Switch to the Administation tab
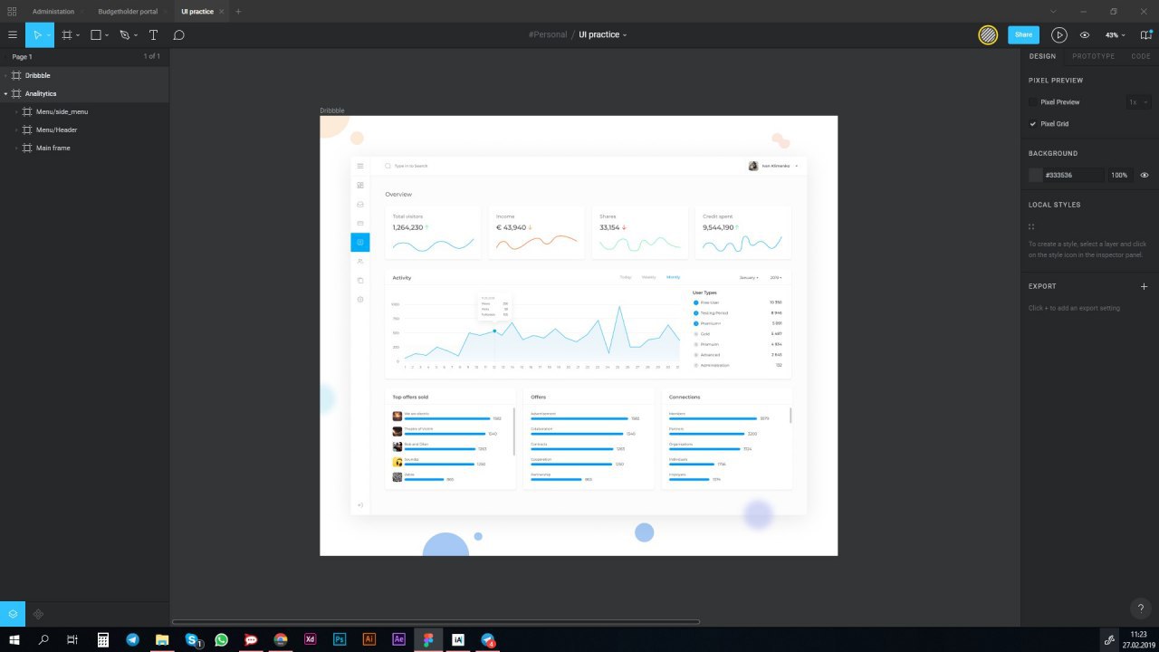The image size is (1159, 652). coord(53,11)
